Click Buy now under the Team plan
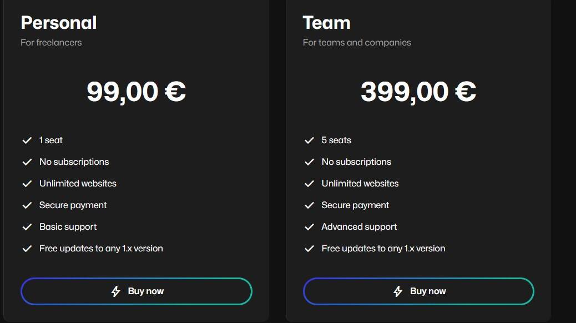Screen dimensions: 576x323 click(418, 290)
